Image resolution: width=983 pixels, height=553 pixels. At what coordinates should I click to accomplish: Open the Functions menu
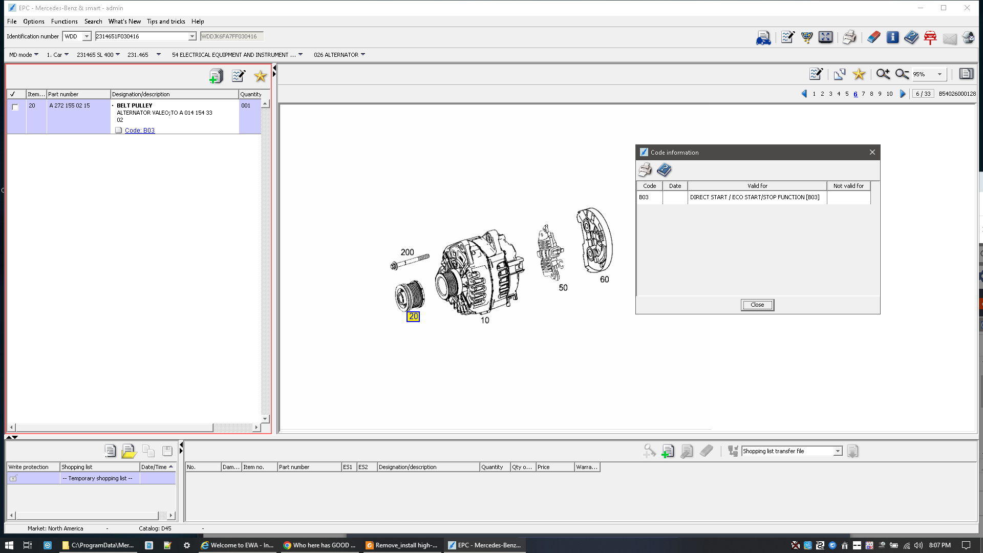tap(64, 22)
